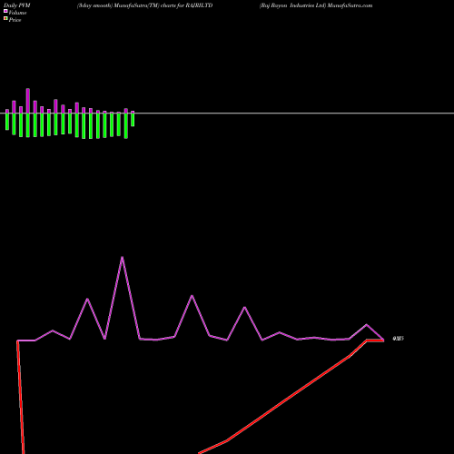Click the '(Raj Rayon Industries Ltd) MunafaSutra.com' text

point(316,5)
